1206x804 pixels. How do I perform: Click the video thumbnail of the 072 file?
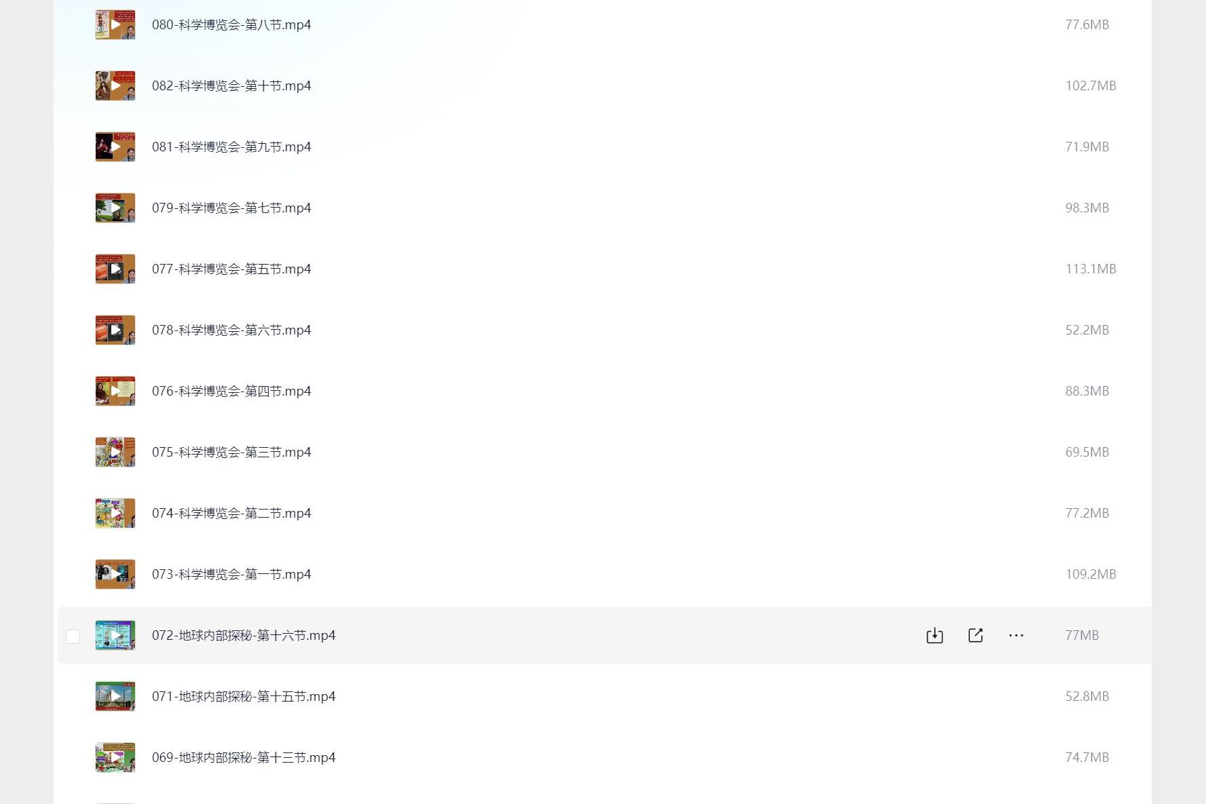point(115,635)
